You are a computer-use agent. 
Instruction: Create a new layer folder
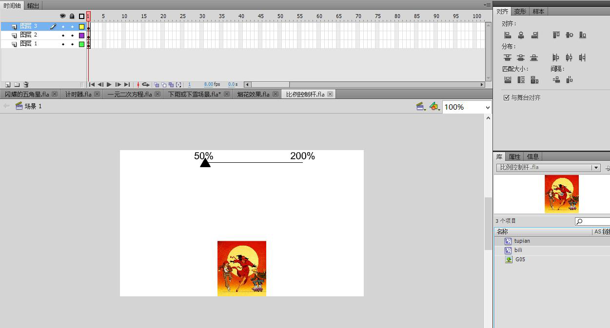pyautogui.click(x=17, y=85)
